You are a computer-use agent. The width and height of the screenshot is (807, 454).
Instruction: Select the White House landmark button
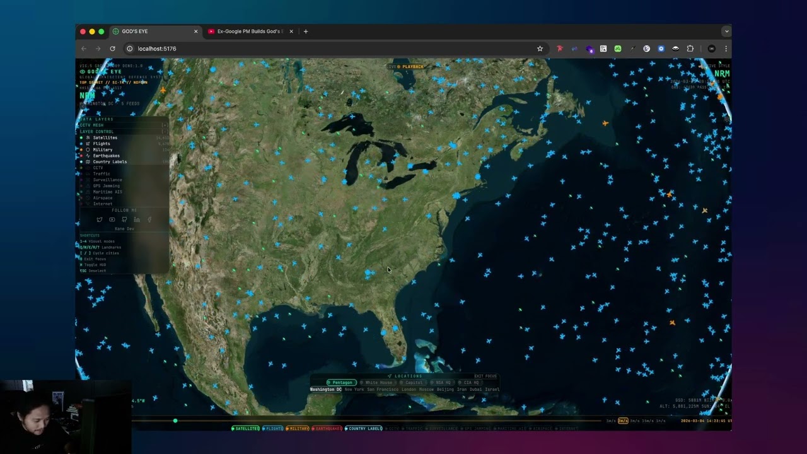coord(376,383)
